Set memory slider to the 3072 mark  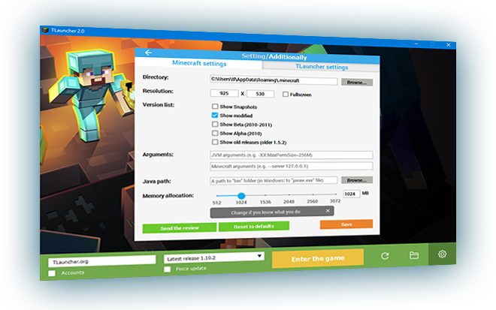[x=335, y=194]
